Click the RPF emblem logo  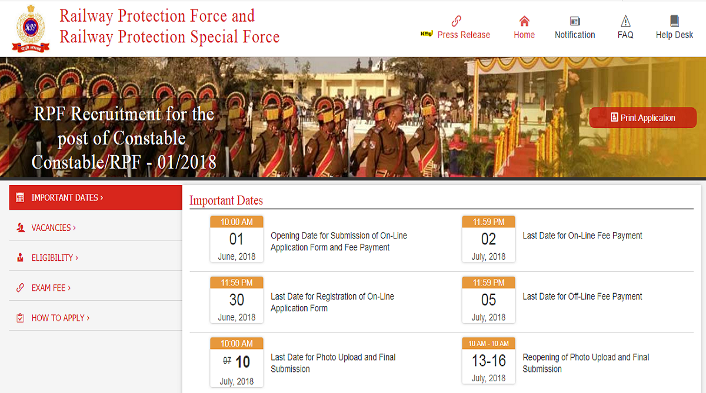[x=30, y=28]
